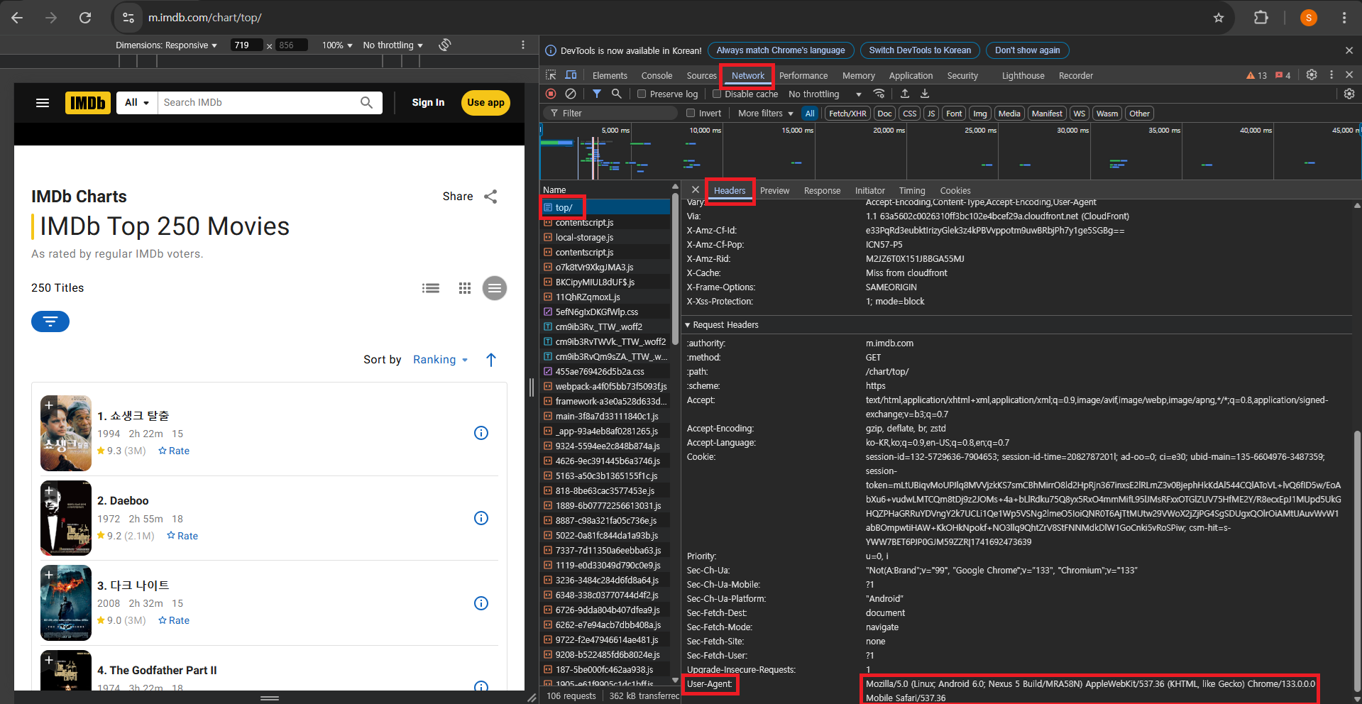Click the Search IMDb input field

point(258,102)
